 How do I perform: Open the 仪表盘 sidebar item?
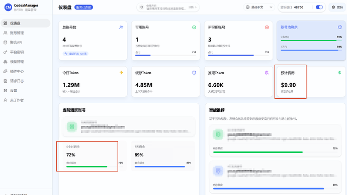(x=26, y=23)
